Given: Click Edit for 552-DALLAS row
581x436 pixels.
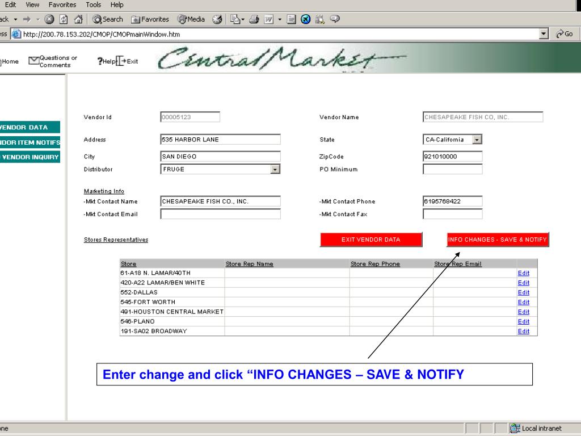Looking at the screenshot, I should 523,292.
